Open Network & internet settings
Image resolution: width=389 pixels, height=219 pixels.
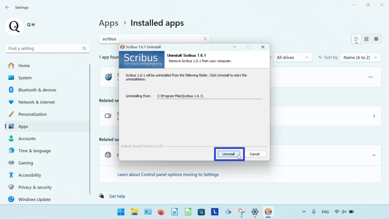coord(47,102)
